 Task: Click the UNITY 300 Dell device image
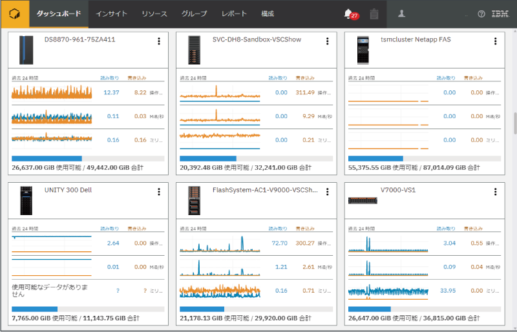pyautogui.click(x=26, y=200)
